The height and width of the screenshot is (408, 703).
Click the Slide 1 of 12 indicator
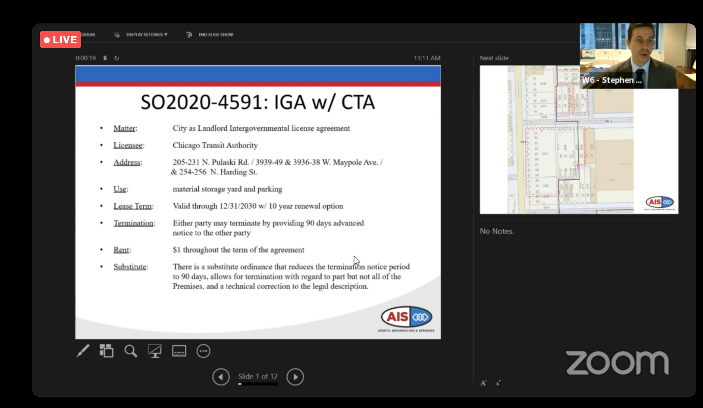coord(258,377)
